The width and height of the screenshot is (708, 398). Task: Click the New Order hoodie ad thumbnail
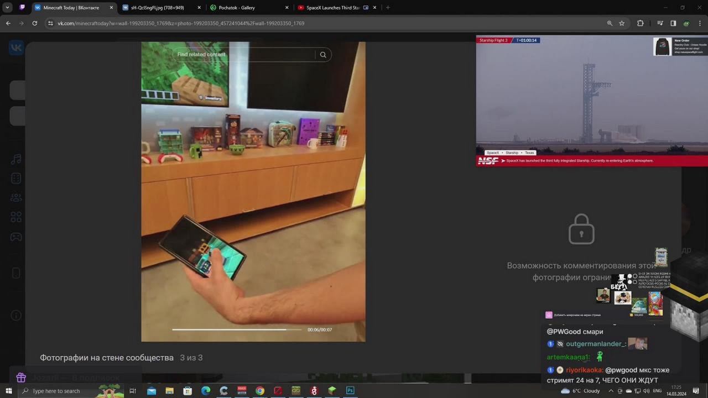[663, 46]
